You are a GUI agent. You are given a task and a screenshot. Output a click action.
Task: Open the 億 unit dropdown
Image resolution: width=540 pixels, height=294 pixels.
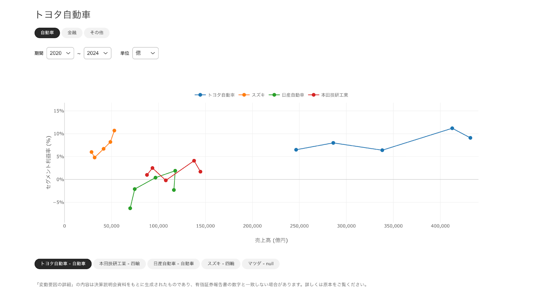click(145, 53)
